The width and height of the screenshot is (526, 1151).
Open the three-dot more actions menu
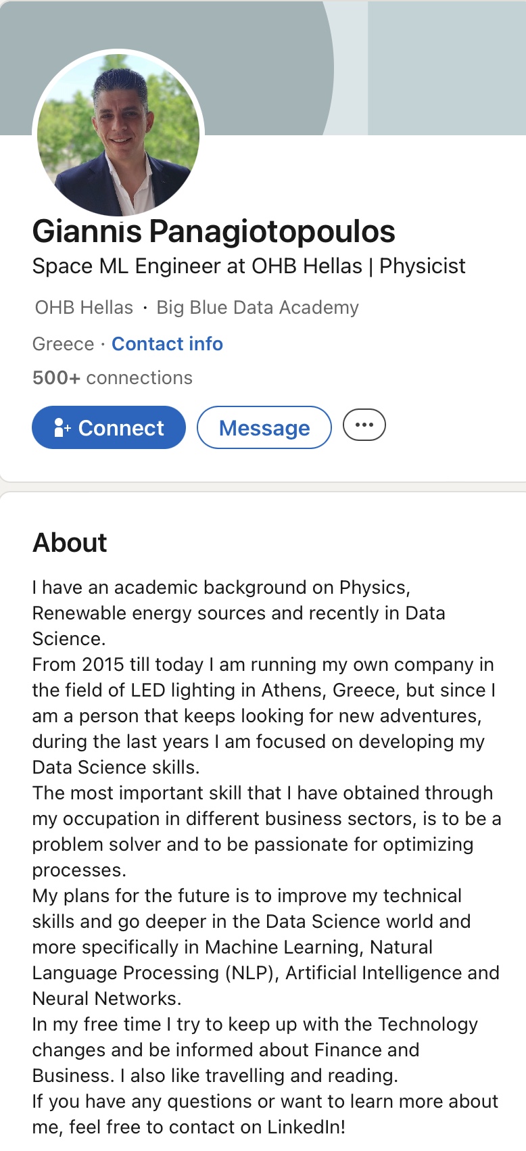364,425
